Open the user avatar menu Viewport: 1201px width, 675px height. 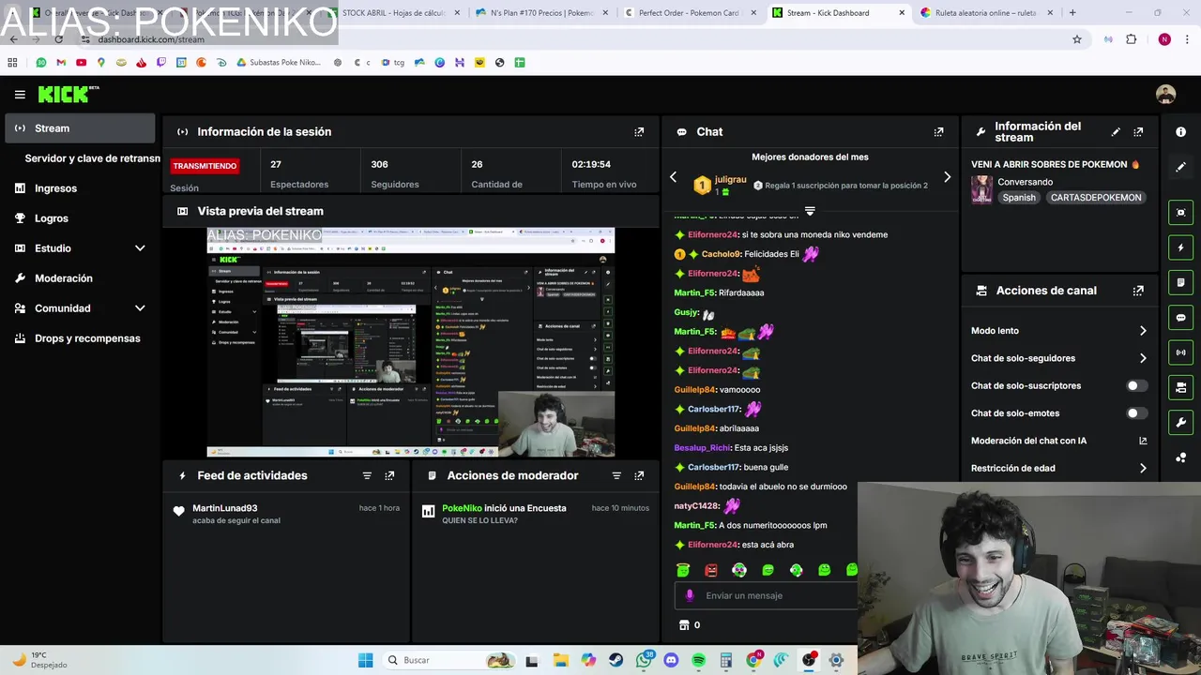click(x=1165, y=94)
